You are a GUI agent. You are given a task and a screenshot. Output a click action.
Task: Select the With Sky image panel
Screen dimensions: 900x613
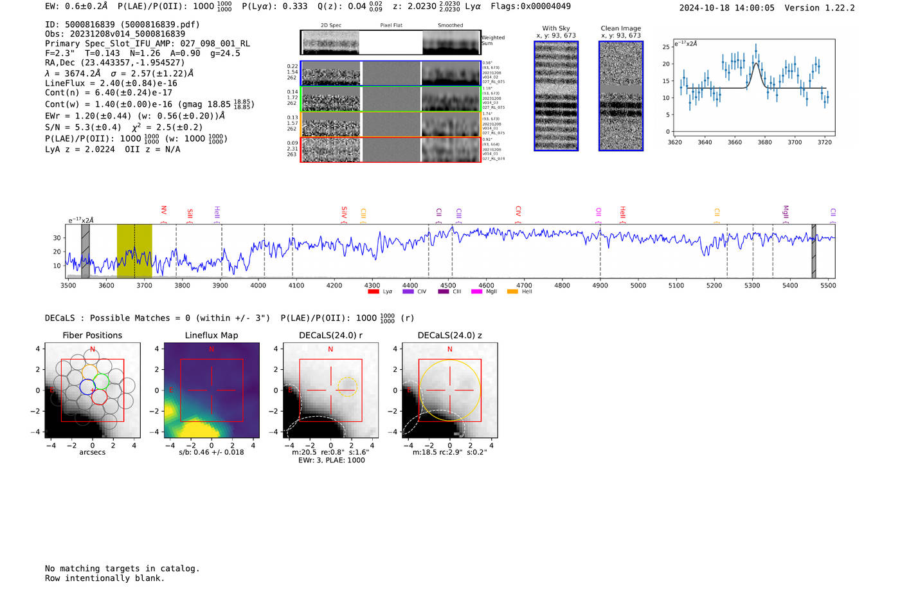tap(556, 96)
